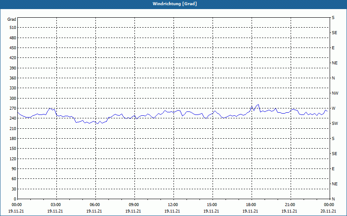Click the W compass label
The height and width of the screenshot is (216, 347).
pyautogui.click(x=334, y=108)
